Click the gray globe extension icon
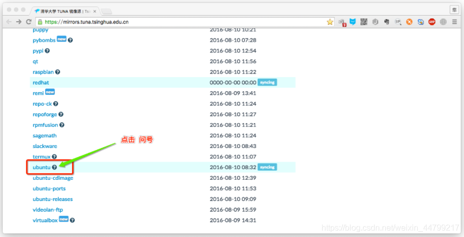Viewport: 464px width, 237px height. coord(443,22)
